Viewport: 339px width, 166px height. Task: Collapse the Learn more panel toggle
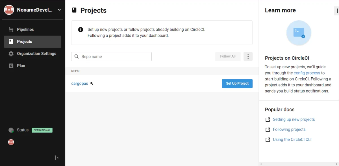pos(336,11)
